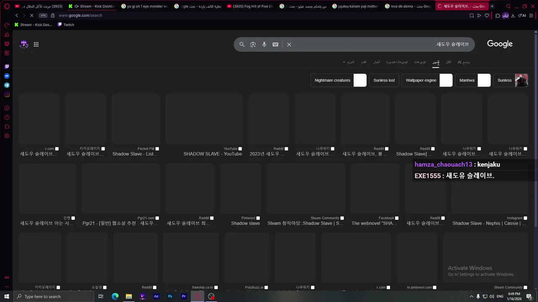The height and width of the screenshot is (302, 538).
Task: Open Shadow Slave - Nephis | Cassie Instagram result
Action: 490,195
